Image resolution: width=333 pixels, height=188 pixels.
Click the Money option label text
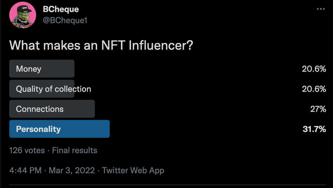tap(29, 69)
